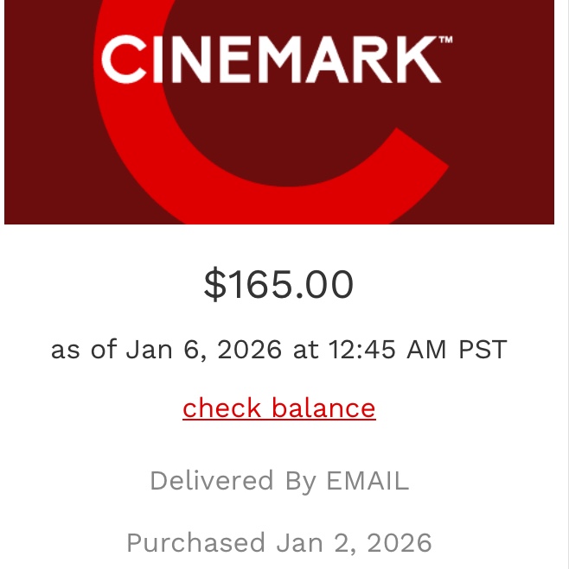Click the letter K in CINEMARK
This screenshot has width=569, height=569.
[x=419, y=59]
